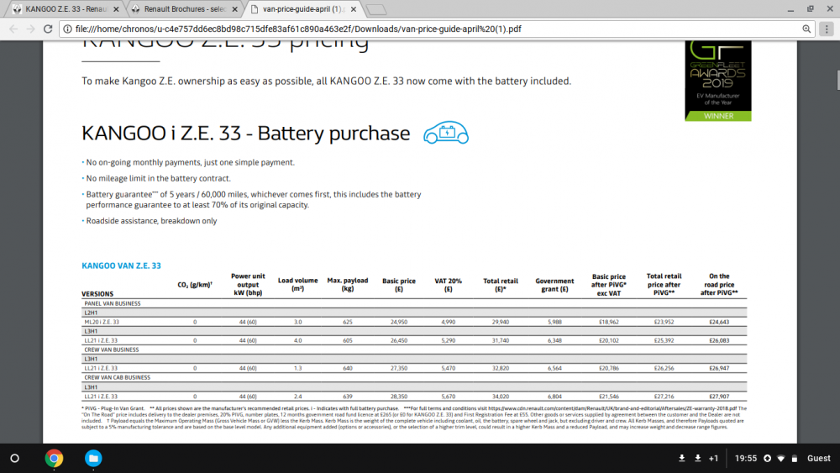The image size is (840, 473).
Task: Click the £20,102 price after PiVG cell
Action: pos(608,341)
